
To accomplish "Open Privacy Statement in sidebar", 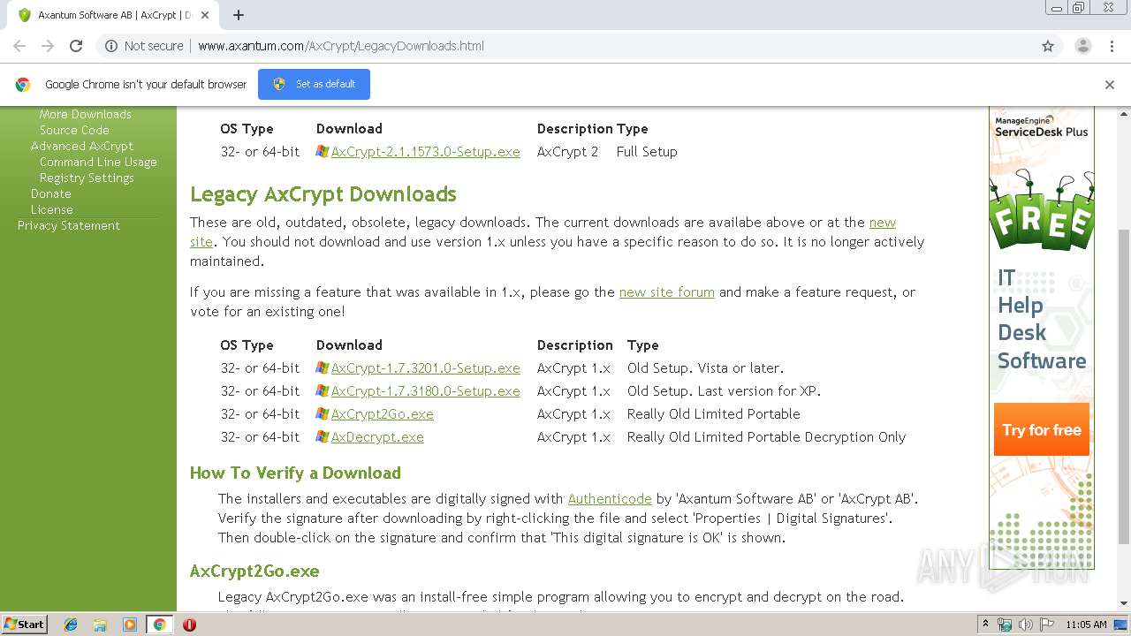I will click(x=69, y=226).
